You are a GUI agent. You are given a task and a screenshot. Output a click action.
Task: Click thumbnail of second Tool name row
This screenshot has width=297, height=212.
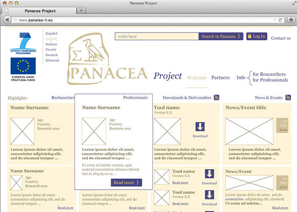pyautogui.click(x=162, y=177)
